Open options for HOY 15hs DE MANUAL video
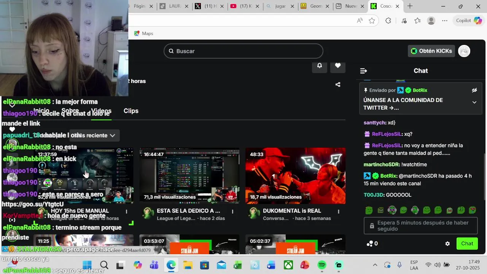The image size is (487, 274). point(127,211)
